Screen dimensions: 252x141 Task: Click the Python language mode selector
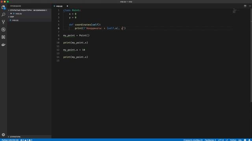233,140
